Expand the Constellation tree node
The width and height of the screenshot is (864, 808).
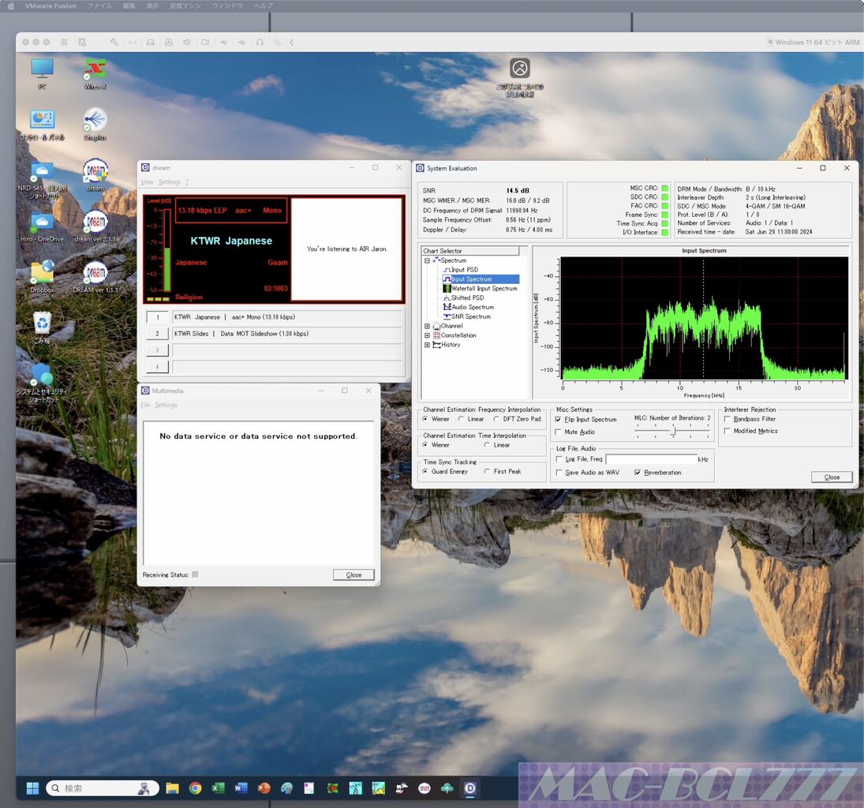(427, 335)
